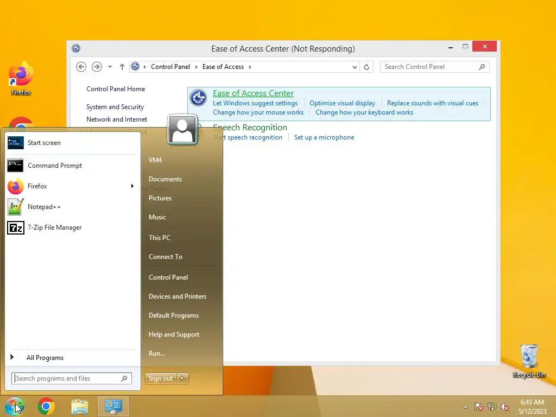Click Replace sounds with visual cues
Screen dimensions: 556x417
tap(433, 103)
